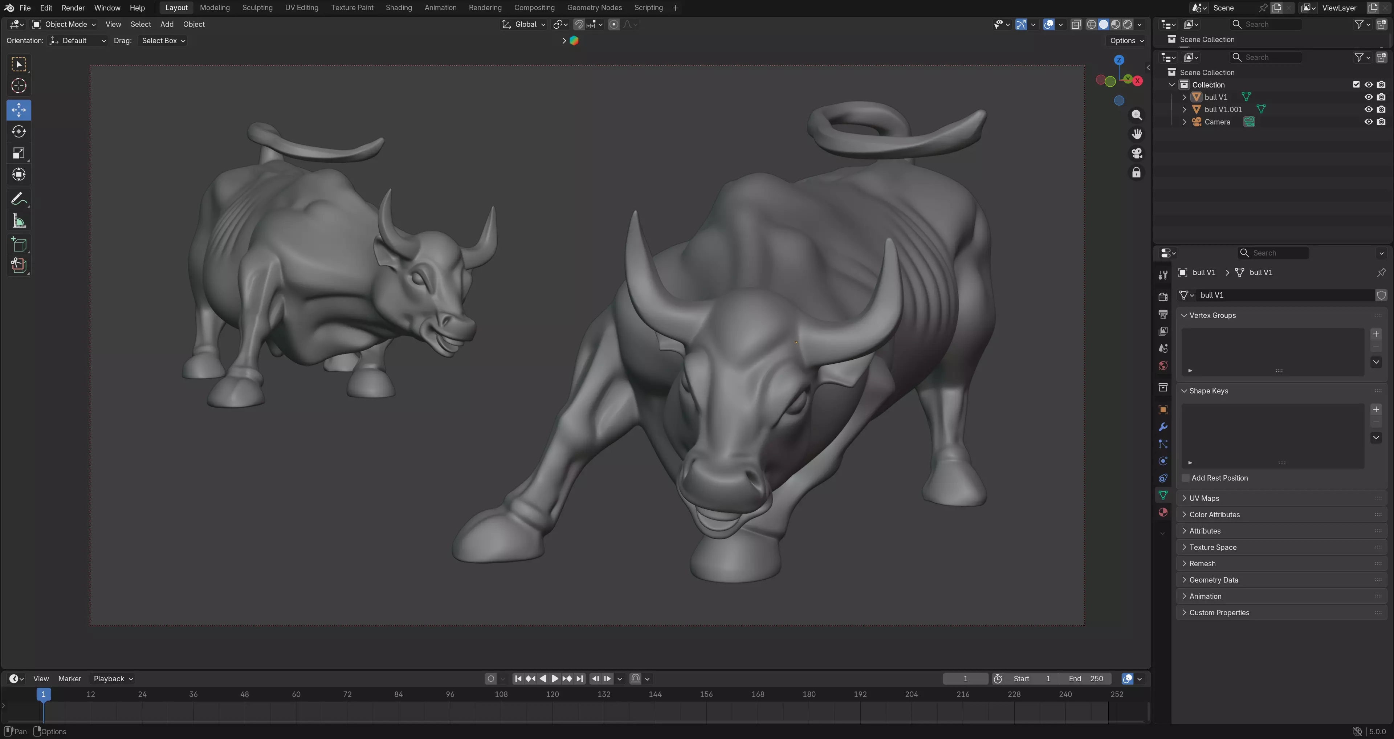Add a new workspace tab

pos(675,8)
